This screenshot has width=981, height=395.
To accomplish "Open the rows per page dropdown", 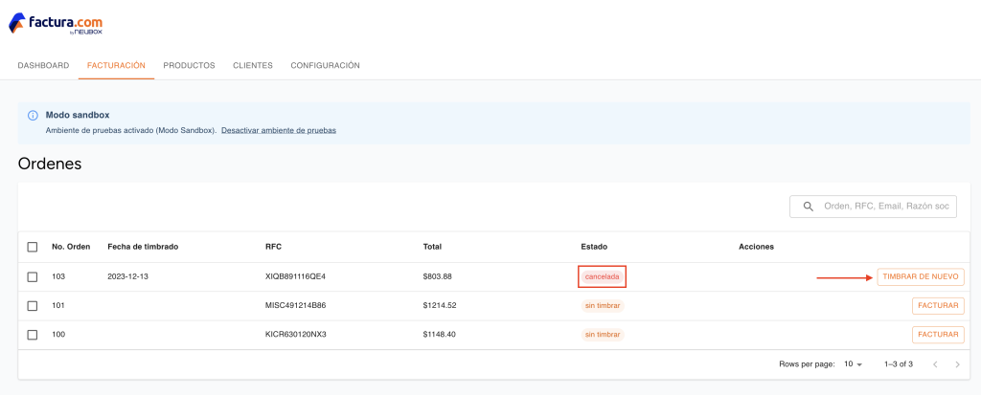I will (854, 363).
